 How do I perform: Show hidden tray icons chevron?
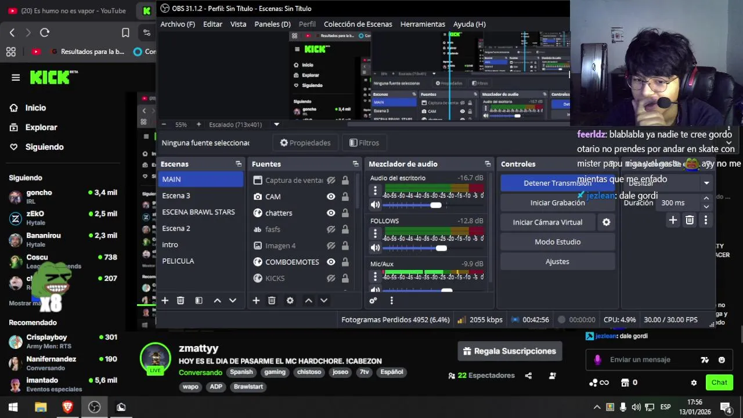(597, 407)
